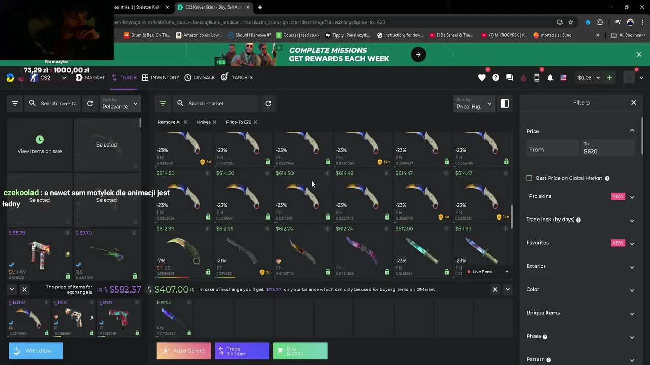Open the INVENTORY tab

click(x=160, y=77)
